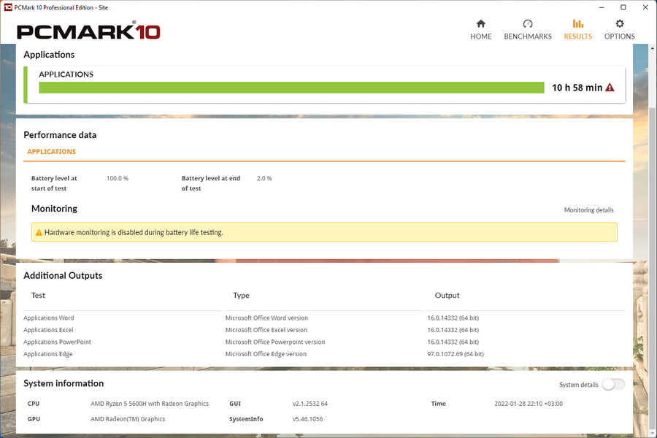Click the hardware monitoring disabled notice

324,232
